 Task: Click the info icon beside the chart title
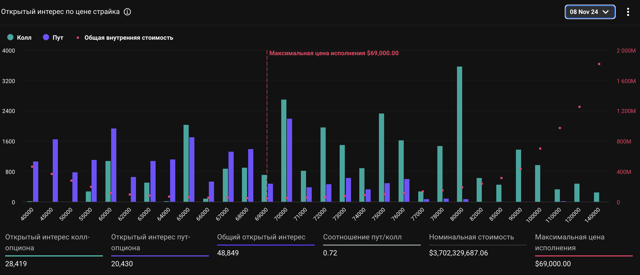[x=127, y=12]
